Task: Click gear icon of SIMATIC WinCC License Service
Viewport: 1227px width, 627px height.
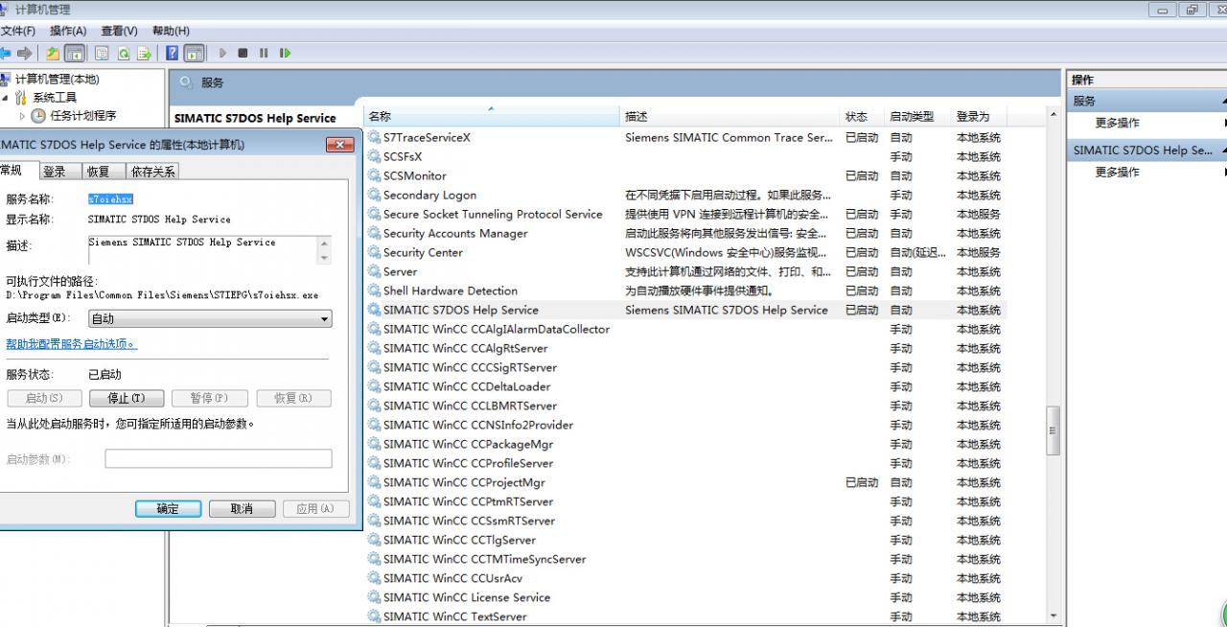Action: [374, 597]
